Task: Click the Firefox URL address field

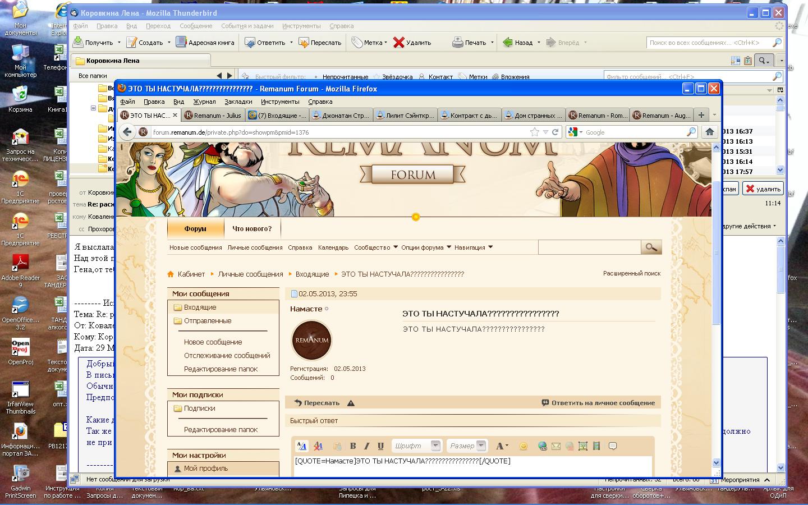Action: coord(339,132)
